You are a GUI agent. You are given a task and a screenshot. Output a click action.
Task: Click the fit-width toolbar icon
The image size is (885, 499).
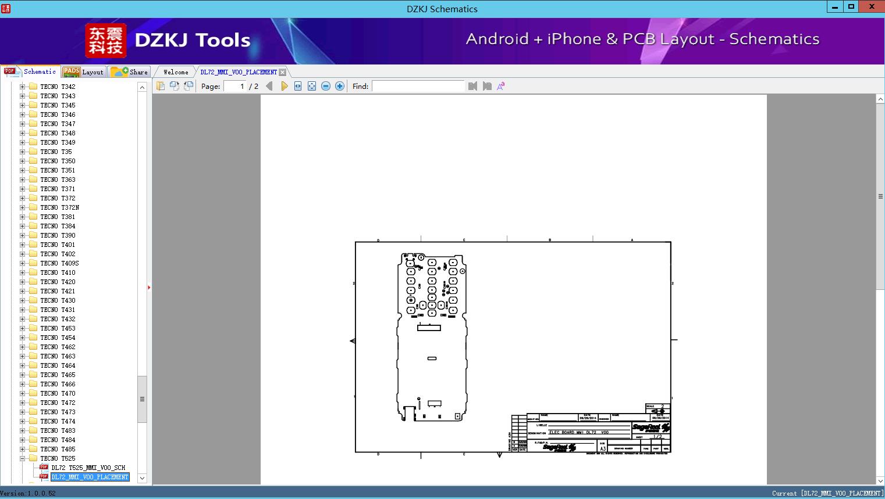[298, 86]
